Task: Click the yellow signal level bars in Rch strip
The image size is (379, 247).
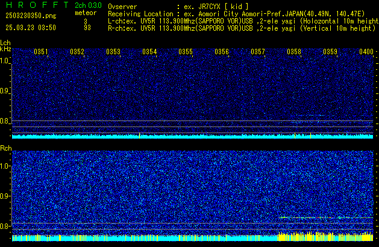Action: point(325,236)
